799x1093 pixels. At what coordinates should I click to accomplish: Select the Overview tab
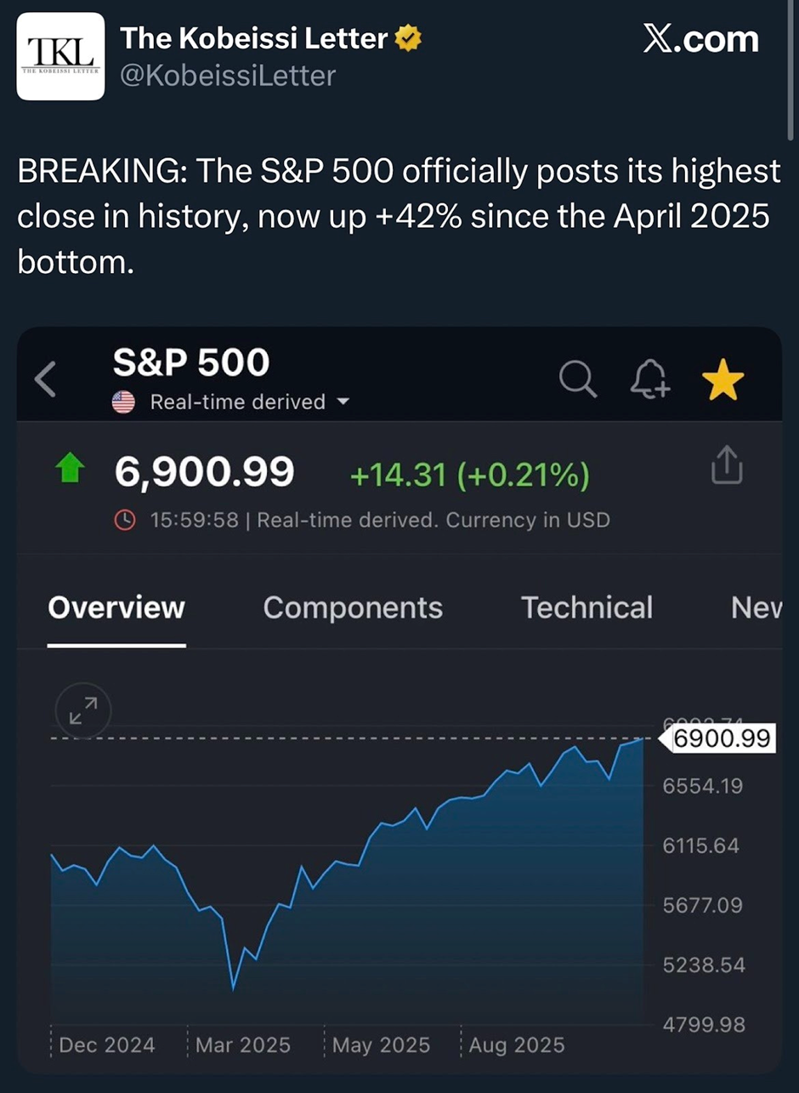point(116,607)
